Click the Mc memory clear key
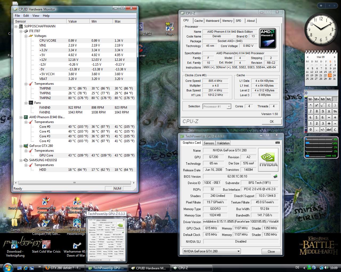This screenshot has height=272, width=341. click(x=329, y=99)
